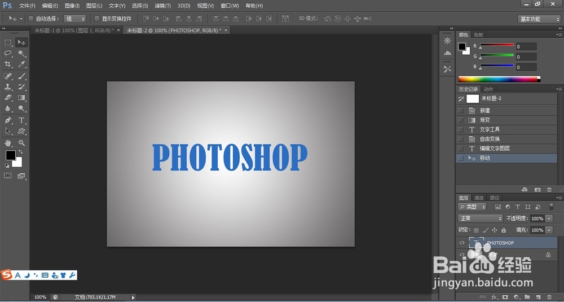Select the Path Selection tool
This screenshot has width=564, height=302.
point(7,131)
